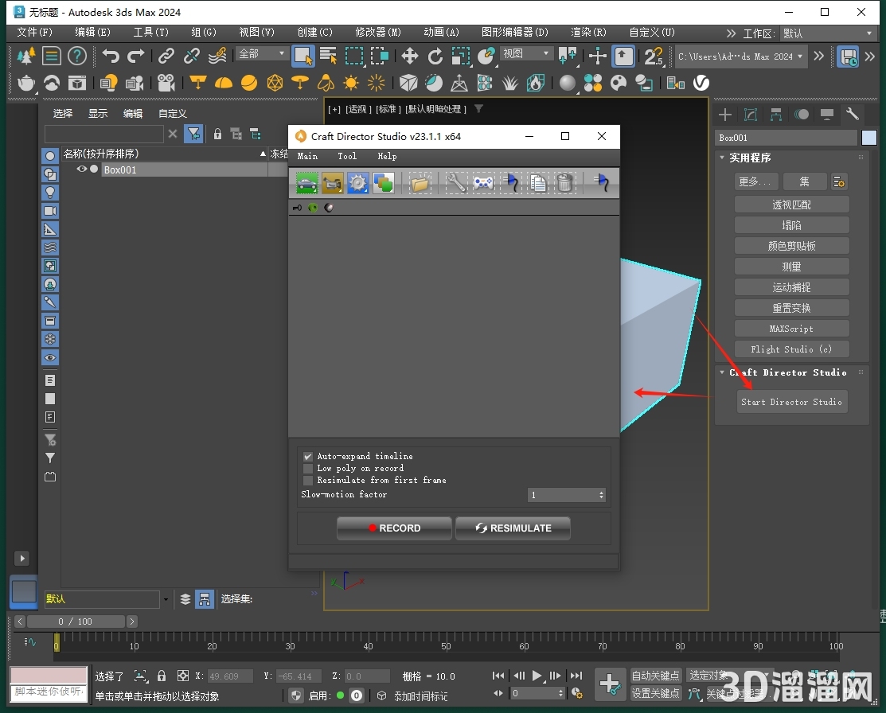Screen dimensions: 886x713
Task: Select the rectangular selection region tool
Action: [x=354, y=56]
